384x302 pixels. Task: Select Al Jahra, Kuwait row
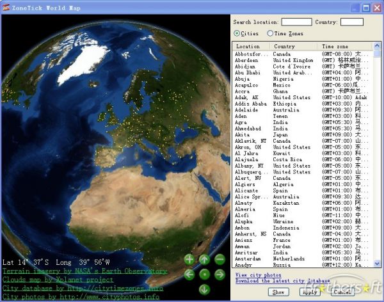(x=303, y=154)
